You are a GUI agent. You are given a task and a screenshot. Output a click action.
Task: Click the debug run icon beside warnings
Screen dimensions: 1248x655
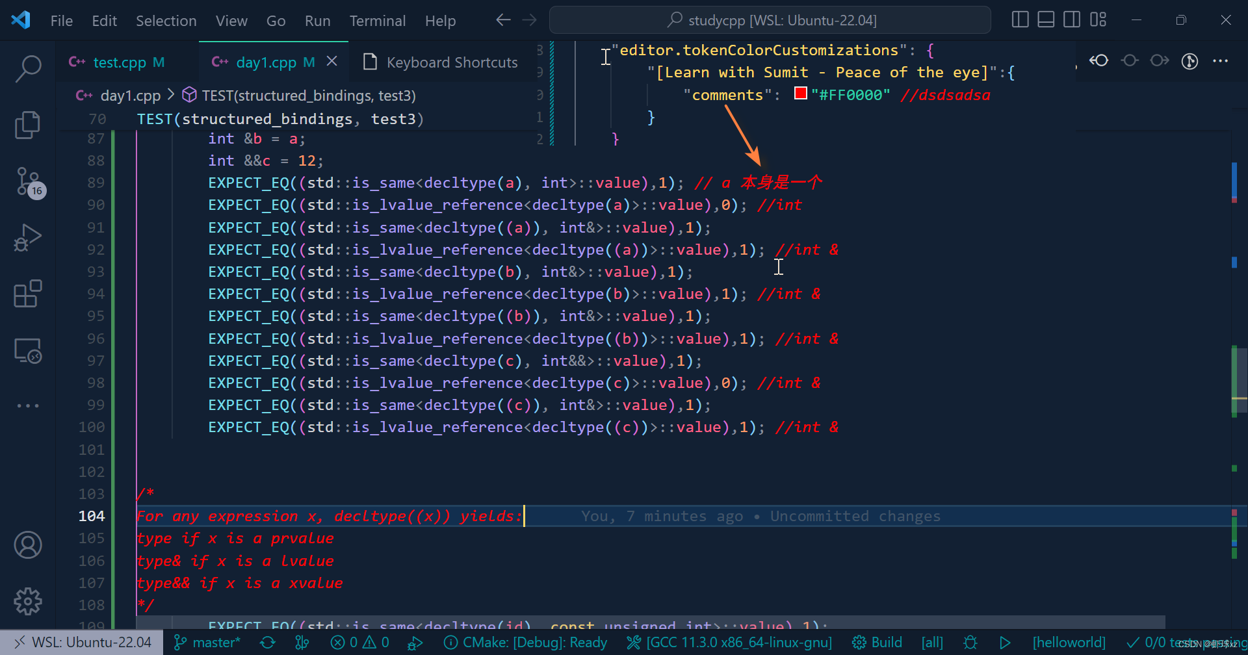coord(415,642)
